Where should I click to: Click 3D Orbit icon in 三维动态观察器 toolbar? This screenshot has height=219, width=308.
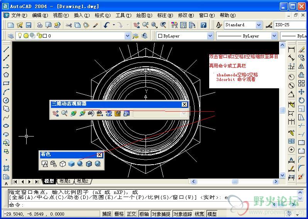coord(73,113)
